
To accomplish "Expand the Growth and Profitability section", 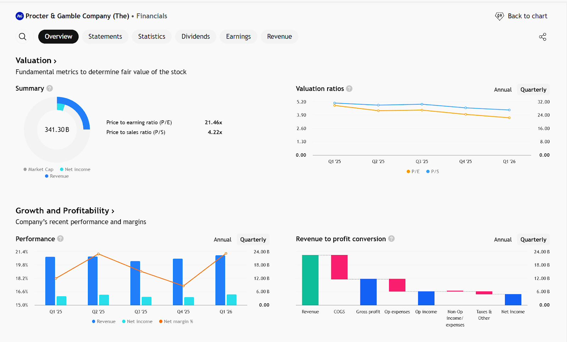I will tap(65, 211).
